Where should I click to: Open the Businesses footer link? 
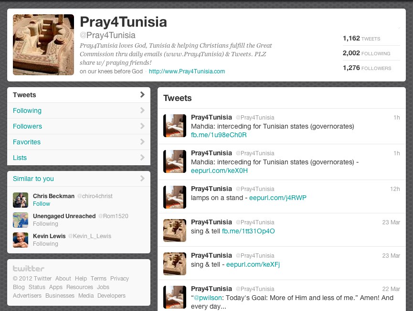point(60,296)
